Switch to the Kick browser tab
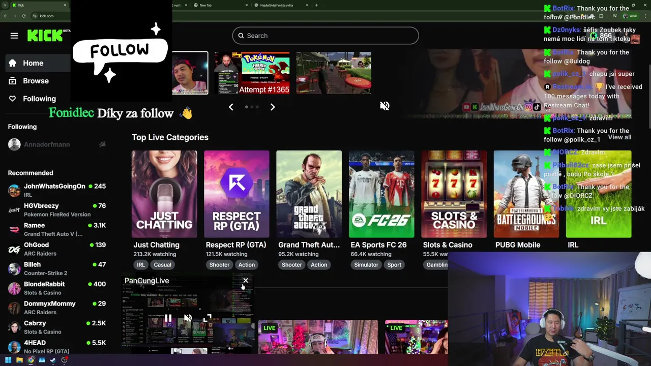This screenshot has height=366, width=651. pos(40,5)
